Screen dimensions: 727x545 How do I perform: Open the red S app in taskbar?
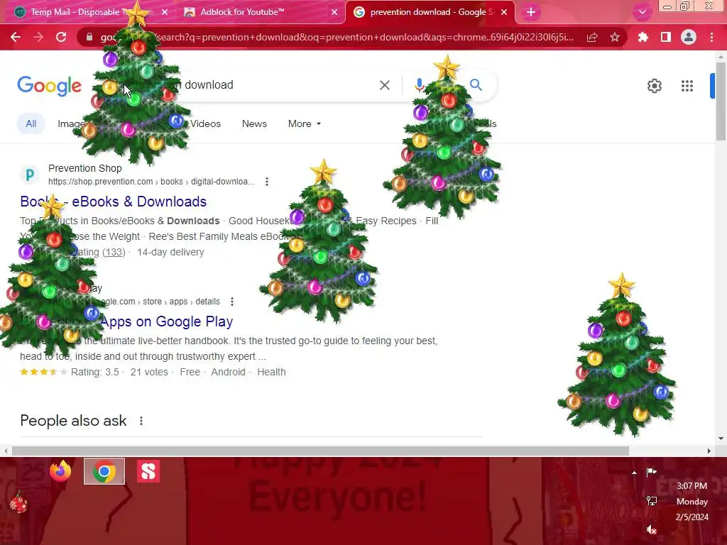coord(148,471)
